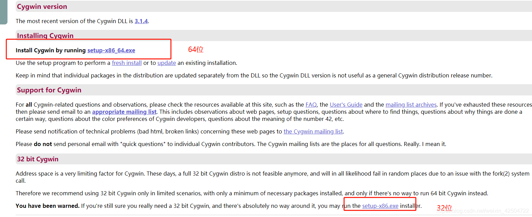The height and width of the screenshot is (217, 532).
Task: Follow the update link
Action: tap(167, 63)
